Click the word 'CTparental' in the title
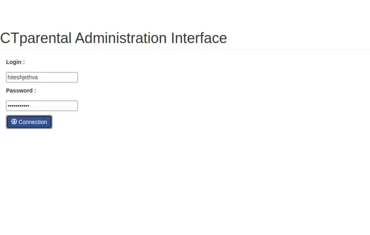The image size is (370, 235). pos(36,38)
